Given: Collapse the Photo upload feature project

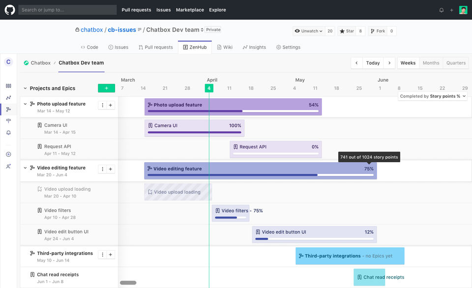Looking at the screenshot, I should (x=25, y=104).
